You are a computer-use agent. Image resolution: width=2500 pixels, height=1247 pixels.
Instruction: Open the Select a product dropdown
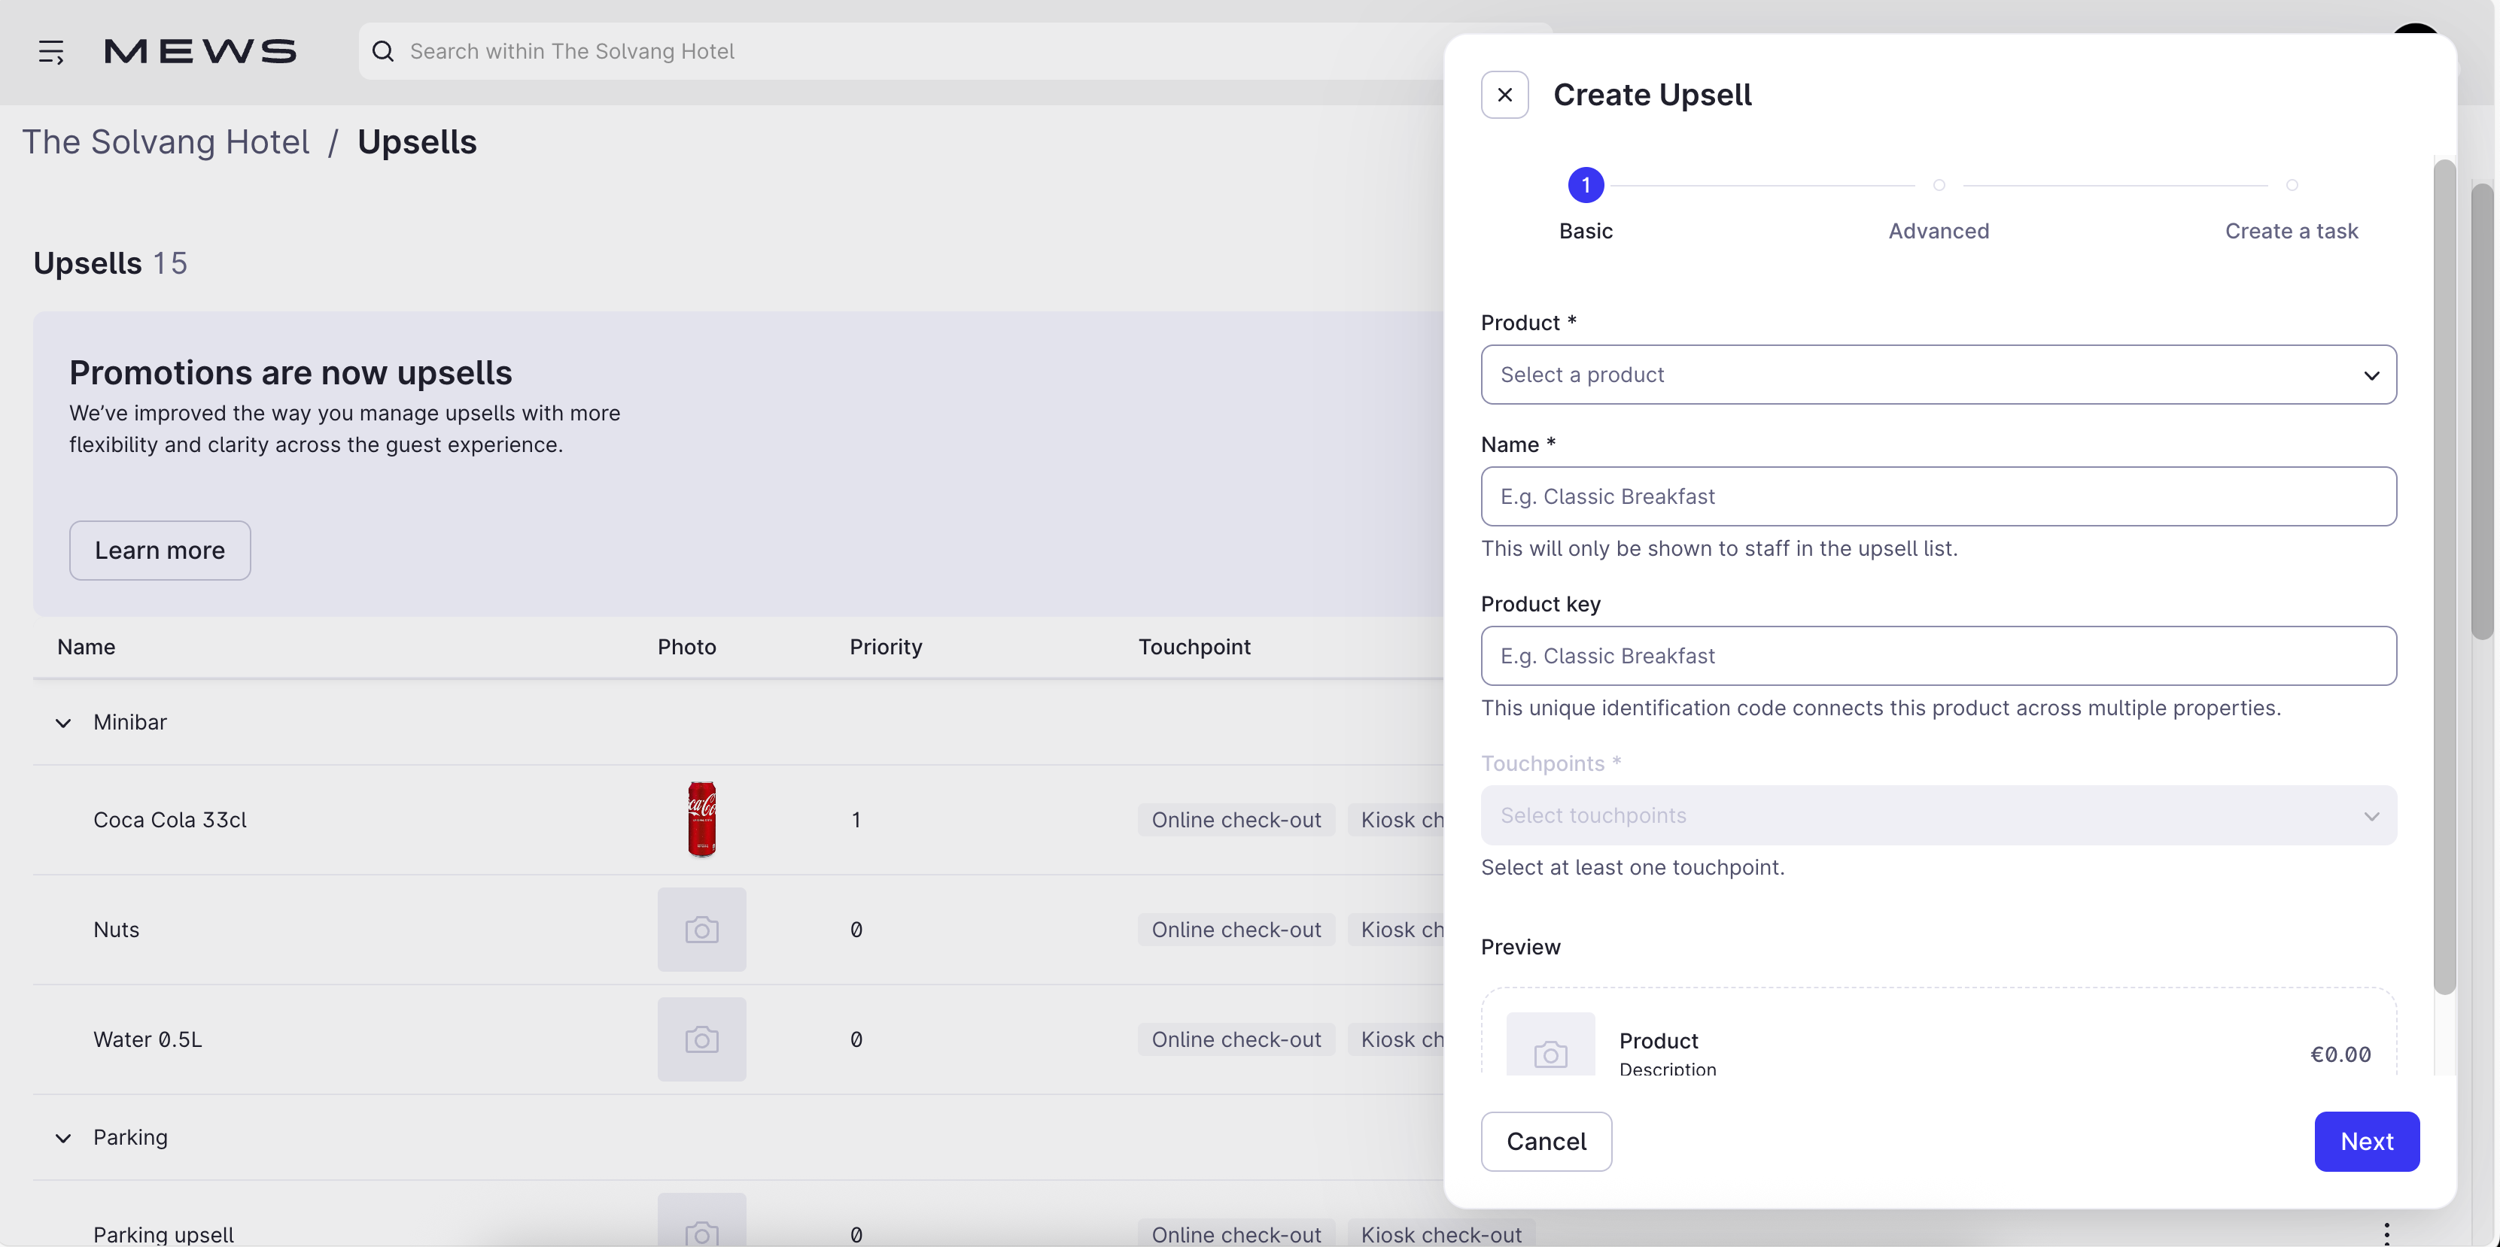click(x=1938, y=375)
